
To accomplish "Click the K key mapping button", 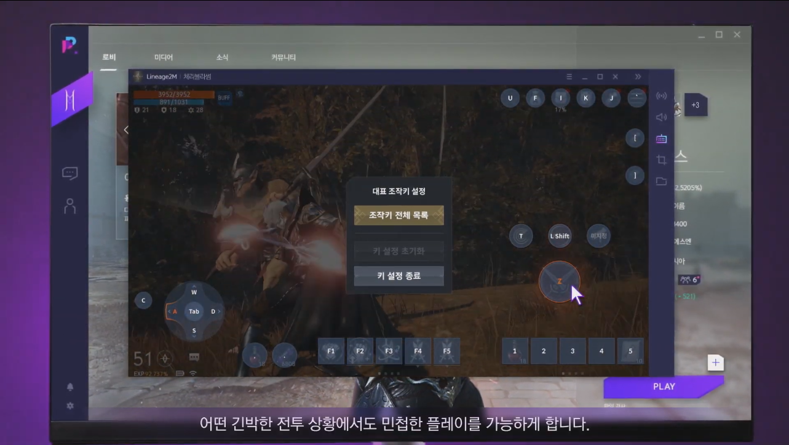I will [x=585, y=98].
